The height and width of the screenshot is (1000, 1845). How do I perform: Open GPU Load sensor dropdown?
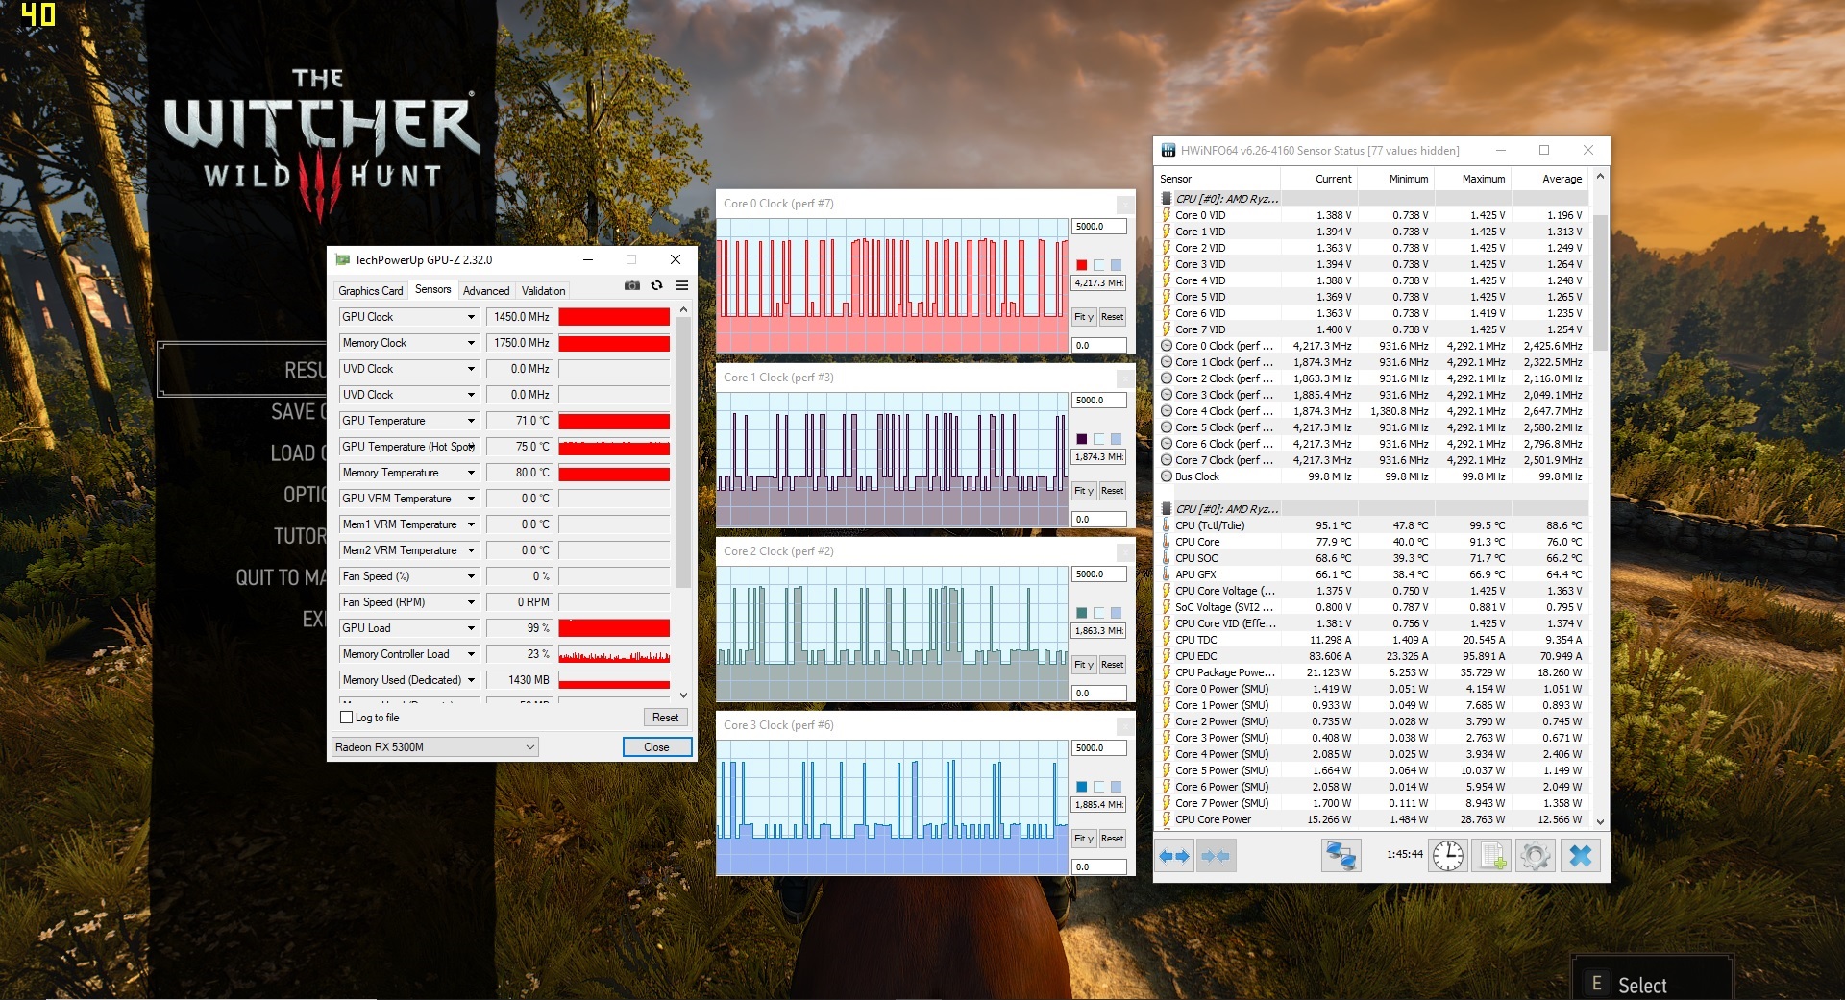[x=471, y=628]
